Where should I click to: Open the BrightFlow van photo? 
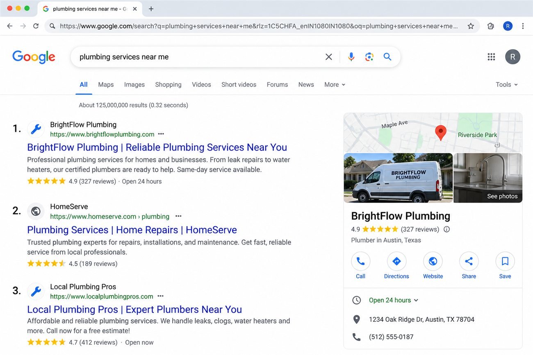point(398,178)
